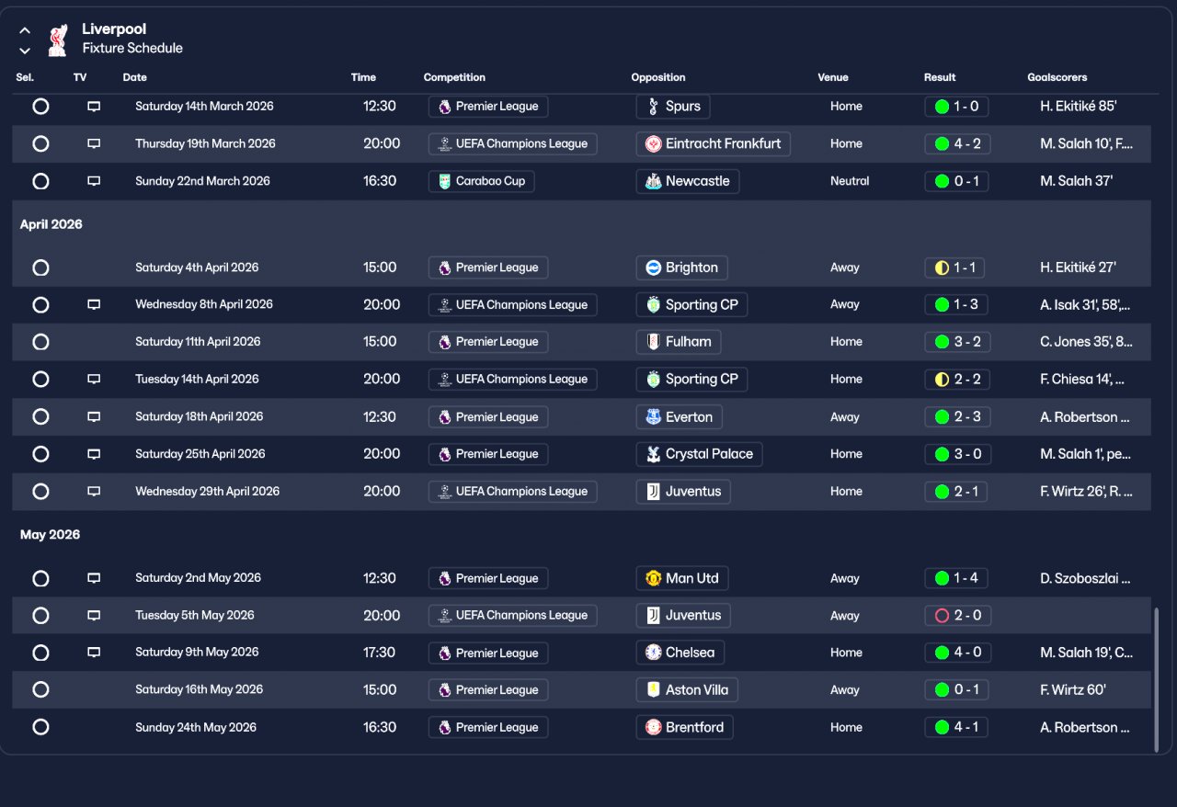Screen dimensions: 1177x807
Task: Click the TV icon on the Eintracht Frankfurt row
Action: tap(94, 143)
